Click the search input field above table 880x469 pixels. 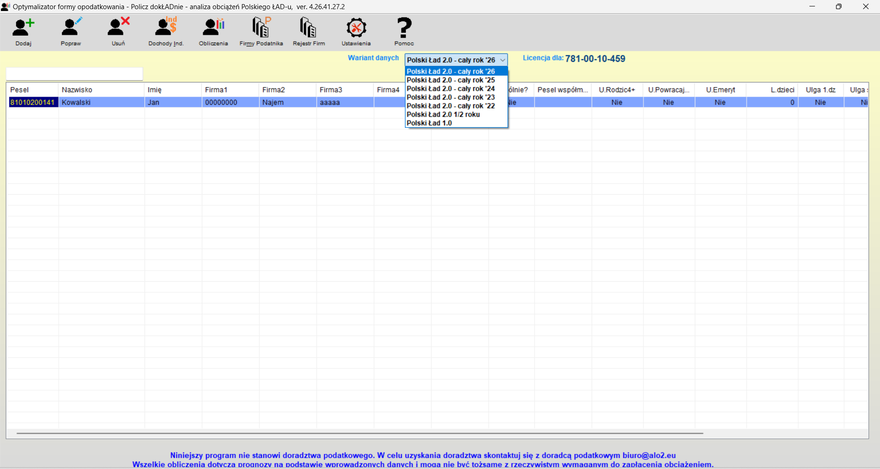click(74, 74)
